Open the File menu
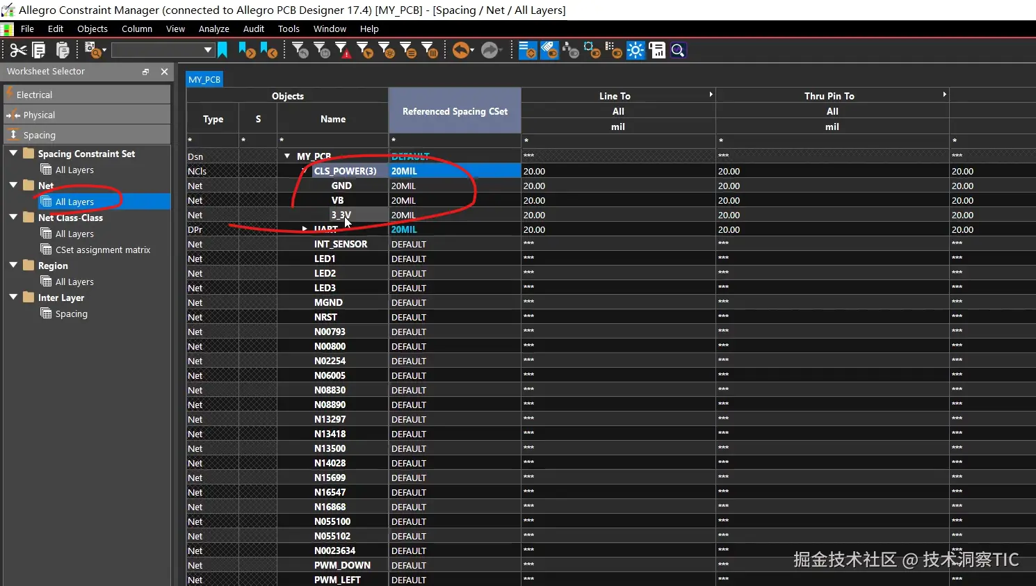 pyautogui.click(x=27, y=29)
